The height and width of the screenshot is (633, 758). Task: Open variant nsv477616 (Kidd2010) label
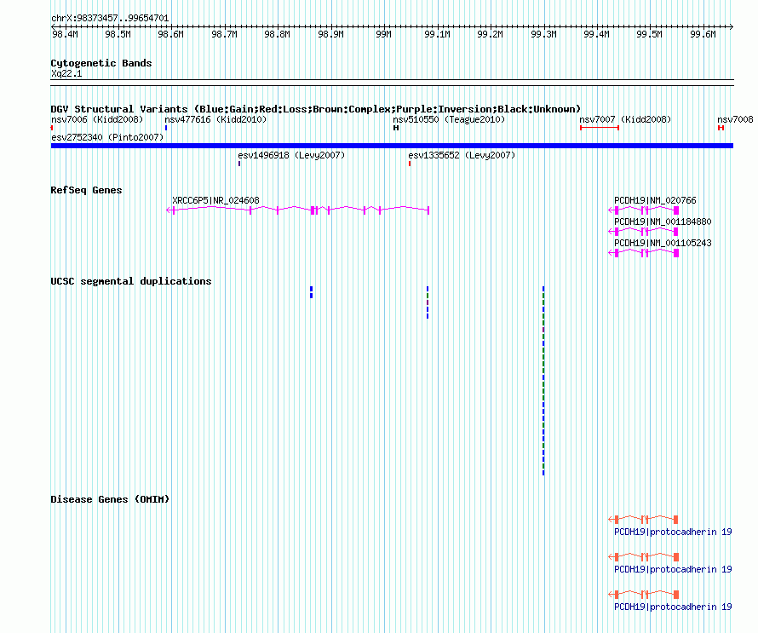pyautogui.click(x=215, y=119)
